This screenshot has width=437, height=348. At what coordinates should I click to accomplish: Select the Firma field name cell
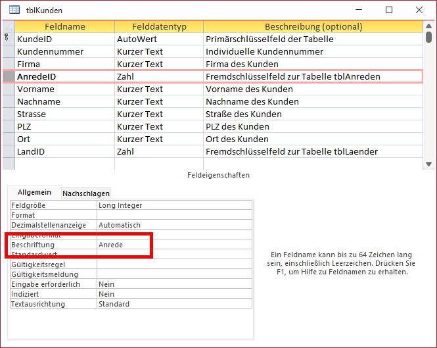pyautogui.click(x=64, y=64)
